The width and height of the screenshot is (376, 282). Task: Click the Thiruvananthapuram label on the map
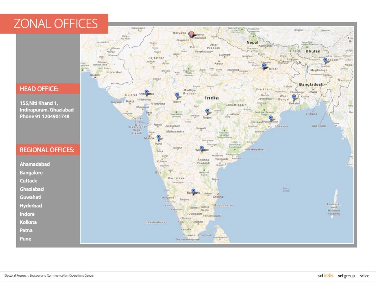[187, 240]
